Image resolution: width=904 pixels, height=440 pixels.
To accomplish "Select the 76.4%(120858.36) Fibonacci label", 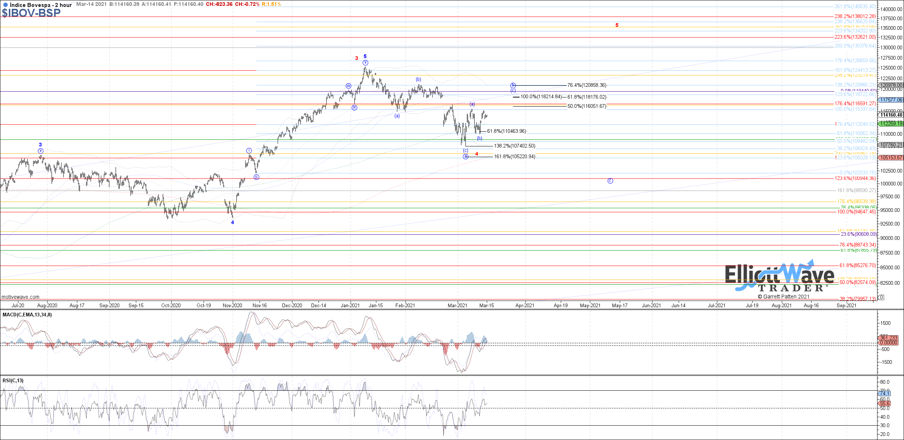I will click(x=587, y=85).
